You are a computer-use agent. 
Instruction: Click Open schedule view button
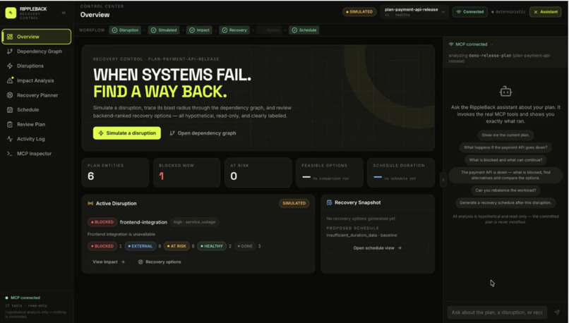378,248
